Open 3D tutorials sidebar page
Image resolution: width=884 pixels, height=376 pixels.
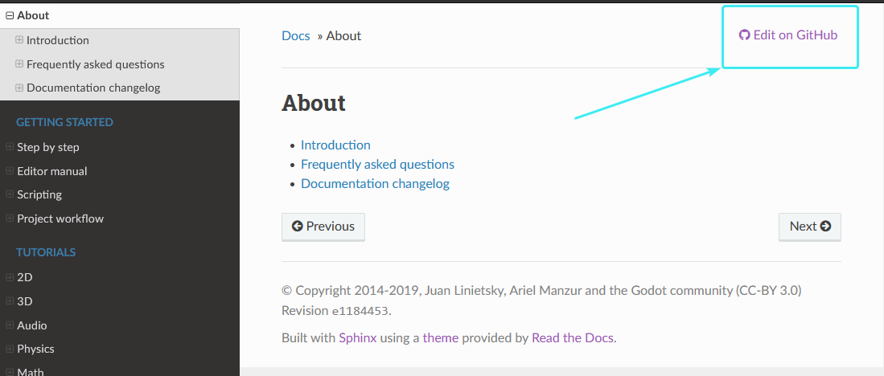coord(25,301)
